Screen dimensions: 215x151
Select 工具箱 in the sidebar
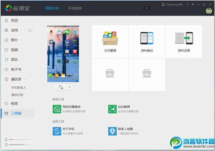(x=18, y=113)
